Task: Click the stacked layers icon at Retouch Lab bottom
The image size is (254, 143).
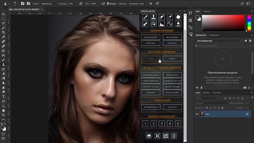Action: pyautogui.click(x=149, y=136)
